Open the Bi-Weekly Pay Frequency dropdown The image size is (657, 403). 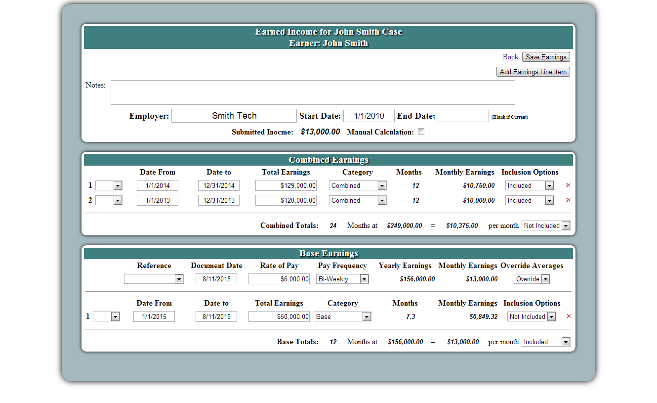click(342, 278)
